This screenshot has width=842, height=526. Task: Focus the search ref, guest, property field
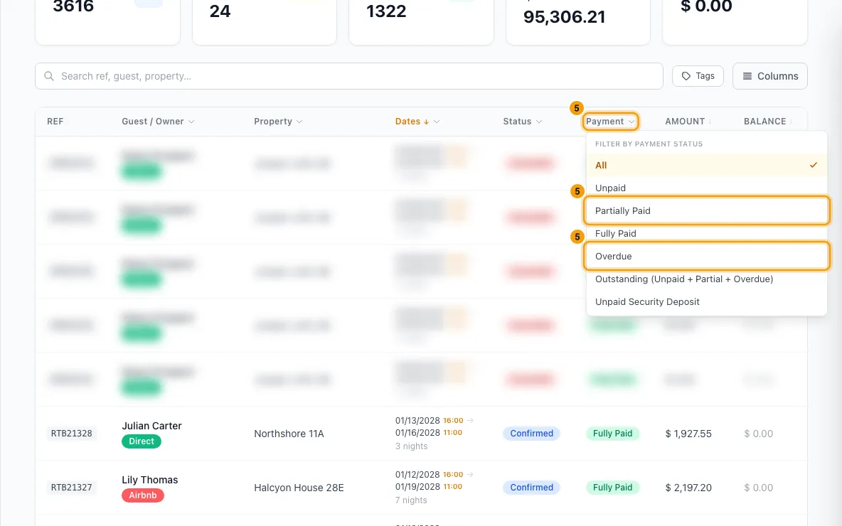click(349, 76)
